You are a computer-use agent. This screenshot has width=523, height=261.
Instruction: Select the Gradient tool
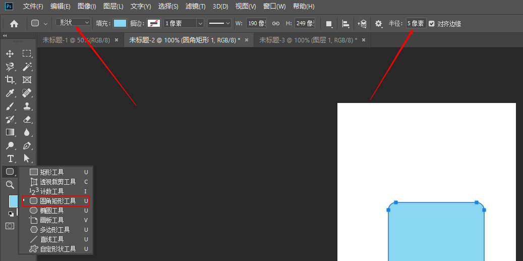click(10, 132)
